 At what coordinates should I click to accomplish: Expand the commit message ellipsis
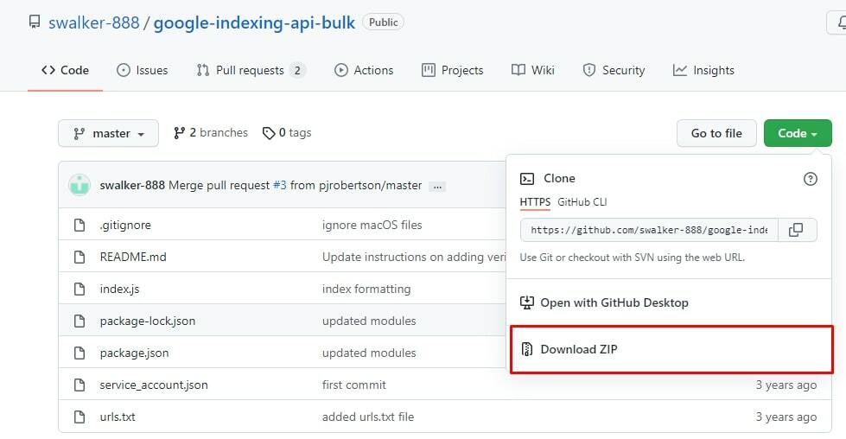tap(437, 187)
